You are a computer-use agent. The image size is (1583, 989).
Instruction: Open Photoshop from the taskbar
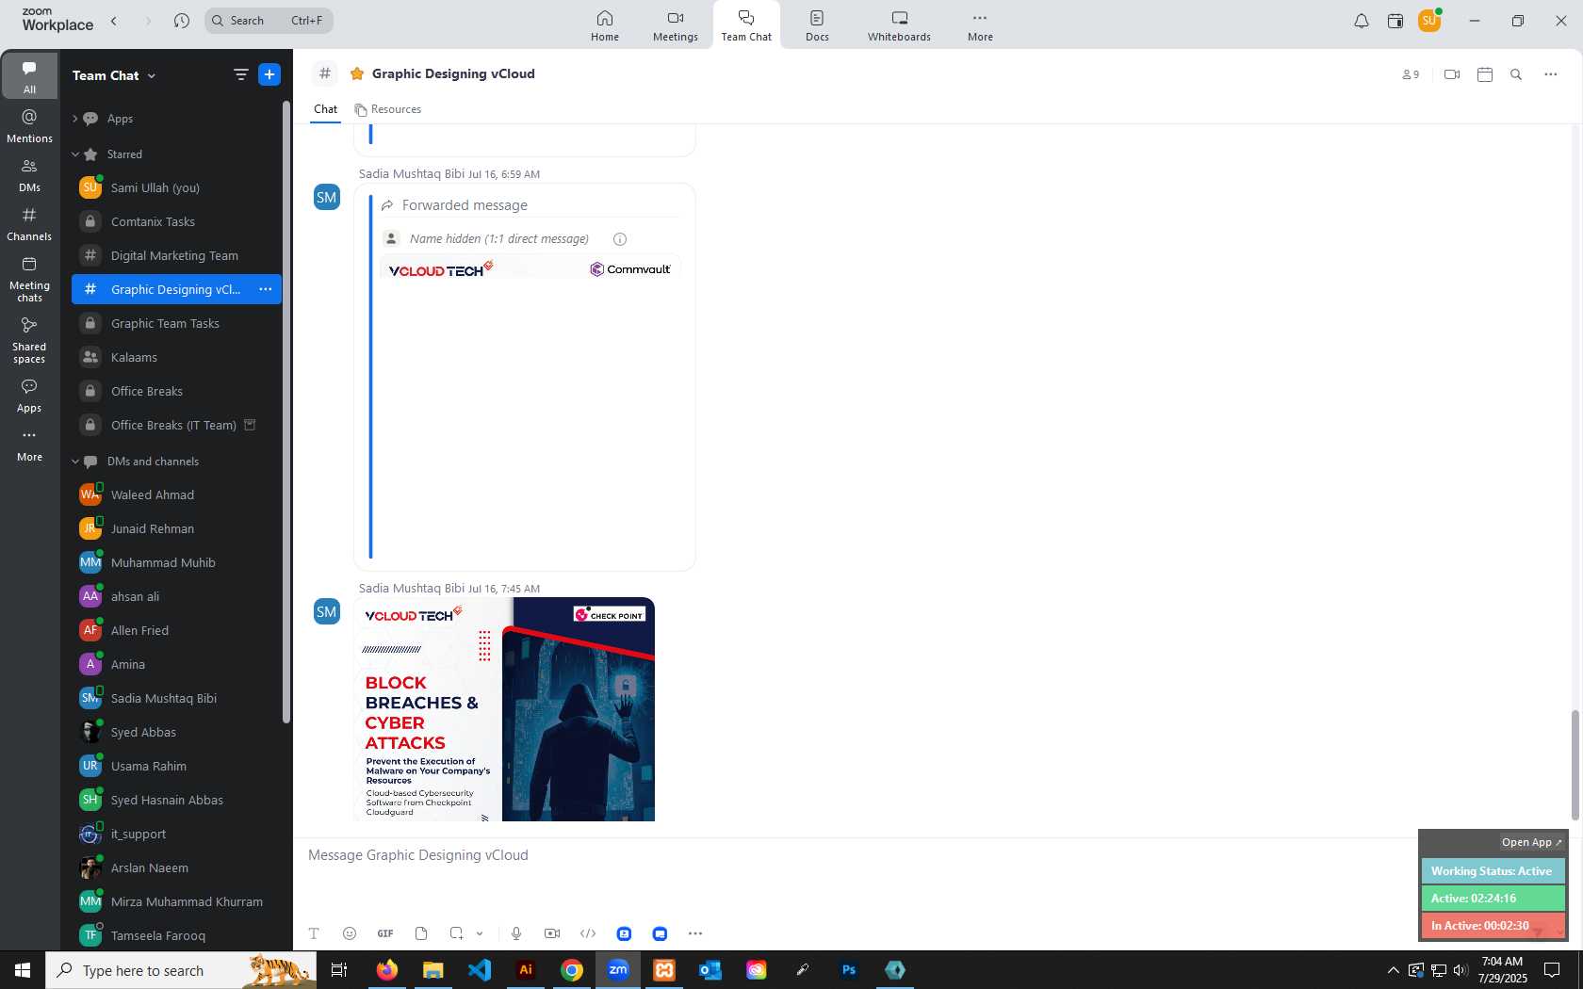849,970
